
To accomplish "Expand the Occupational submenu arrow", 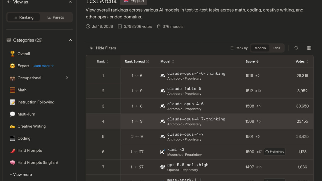I will tap(67, 78).
